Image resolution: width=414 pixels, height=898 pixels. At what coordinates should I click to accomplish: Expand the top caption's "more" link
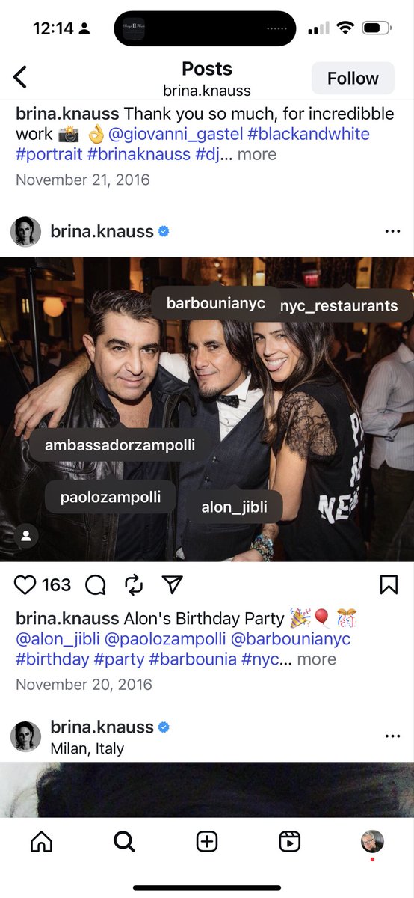click(x=257, y=155)
